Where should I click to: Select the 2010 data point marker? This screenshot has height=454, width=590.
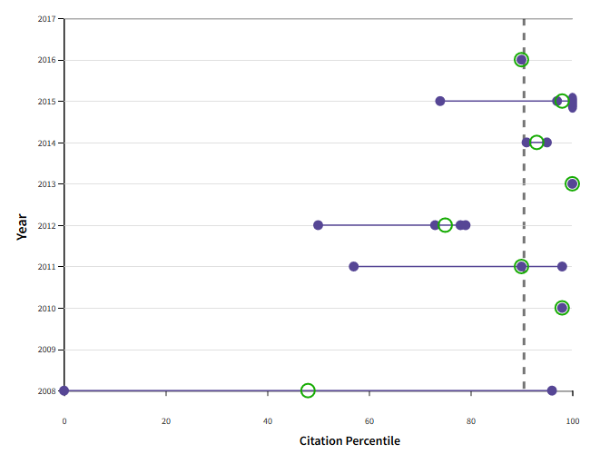click(x=562, y=308)
